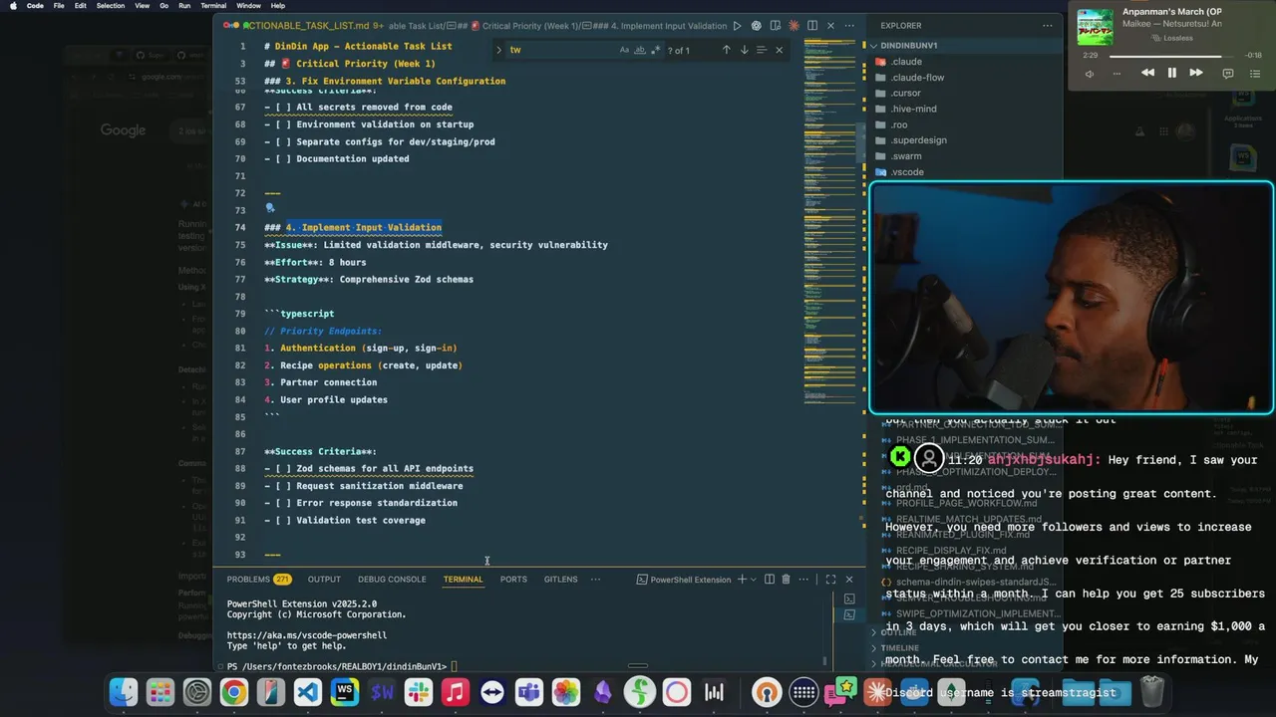The height and width of the screenshot is (717, 1276).
Task: Click checkbox for 'Zod schemas for all API endpoints'
Action: coord(283,468)
